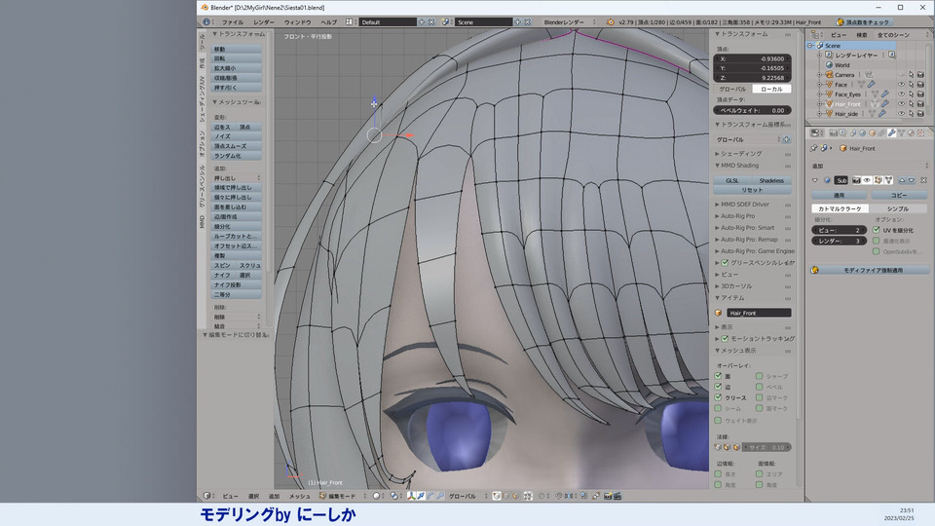Open the 編集モード mode dropdown

344,496
